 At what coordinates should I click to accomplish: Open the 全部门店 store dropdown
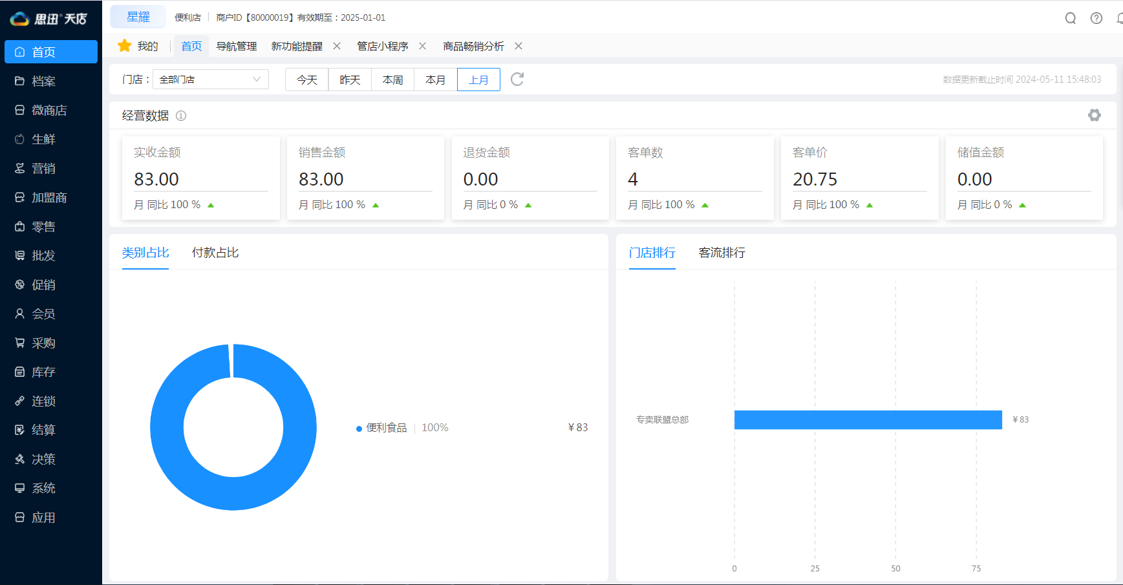[210, 79]
